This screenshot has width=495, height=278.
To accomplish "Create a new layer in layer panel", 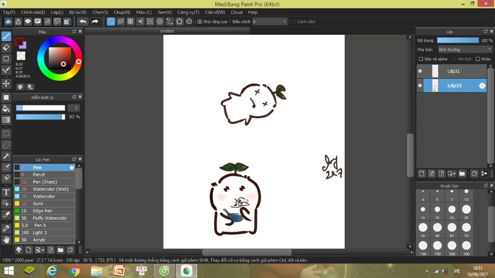I will click(422, 173).
